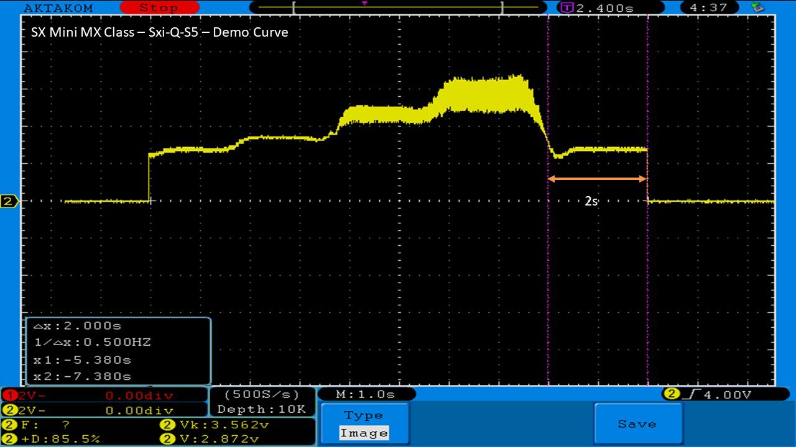Select the left magenta vertical cursor line
The height and width of the screenshot is (447, 796).
click(x=548, y=248)
